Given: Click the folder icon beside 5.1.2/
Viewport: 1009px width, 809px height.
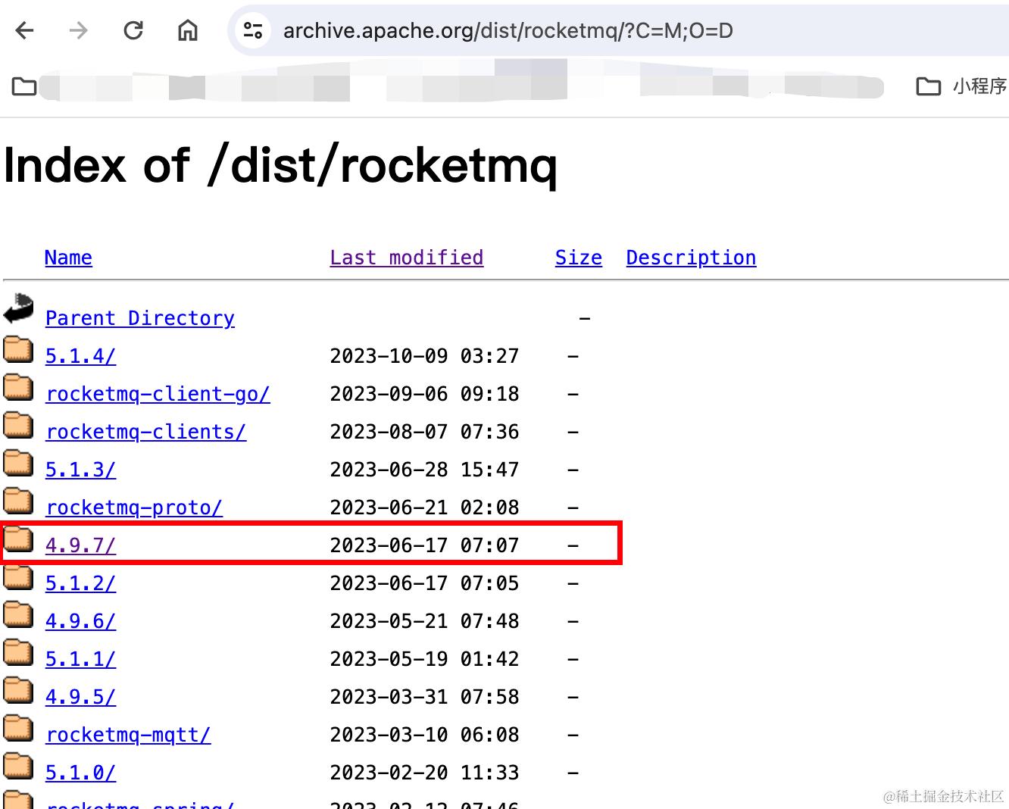Looking at the screenshot, I should pos(18,576).
